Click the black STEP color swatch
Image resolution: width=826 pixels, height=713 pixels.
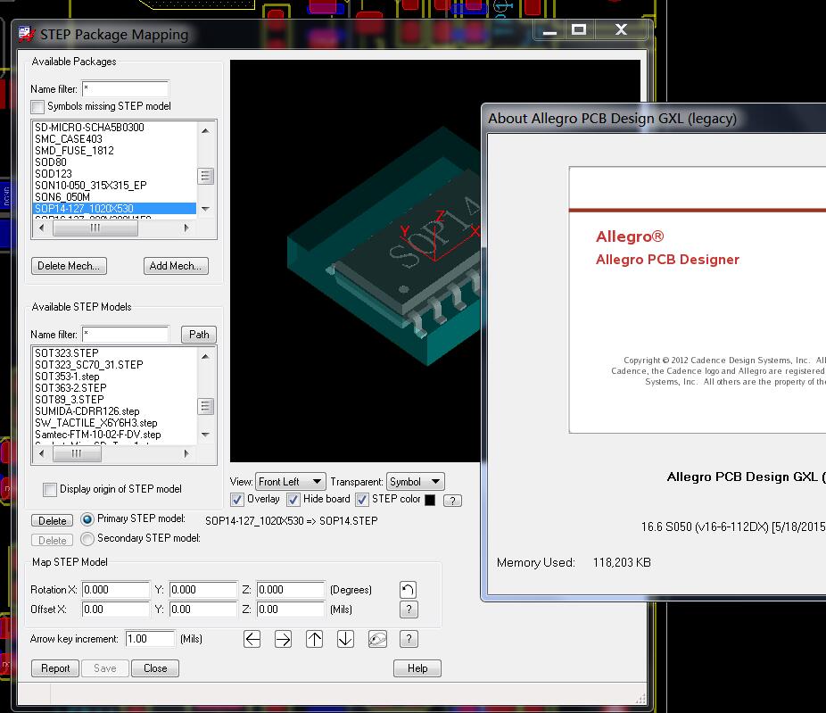(430, 500)
